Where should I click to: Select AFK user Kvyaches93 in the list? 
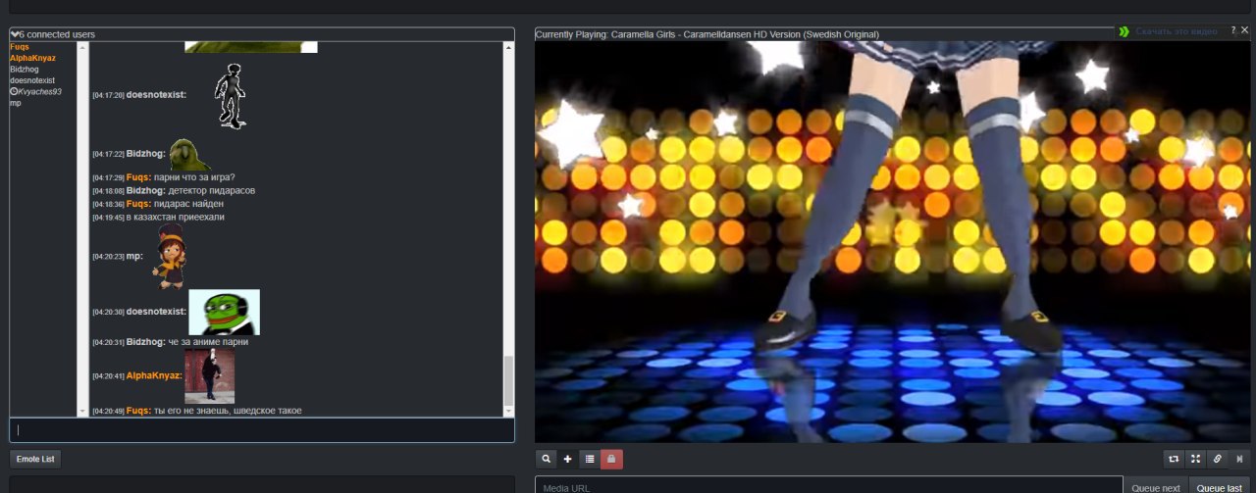[x=40, y=91]
